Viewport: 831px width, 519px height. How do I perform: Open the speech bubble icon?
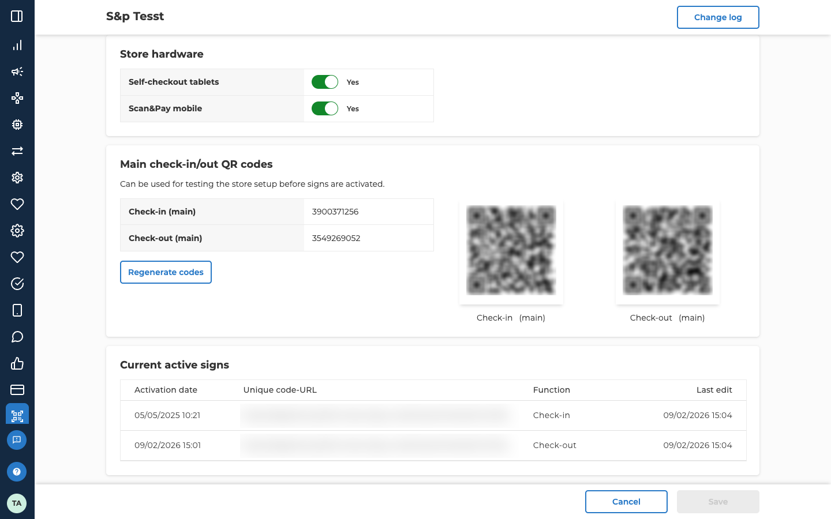[17, 337]
